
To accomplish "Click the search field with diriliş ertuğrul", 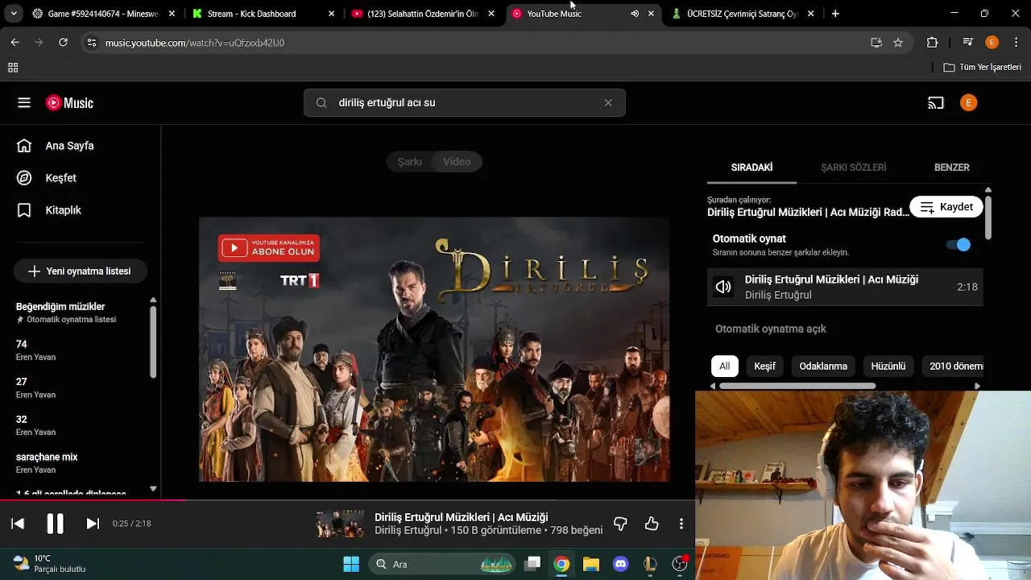I will click(x=464, y=103).
